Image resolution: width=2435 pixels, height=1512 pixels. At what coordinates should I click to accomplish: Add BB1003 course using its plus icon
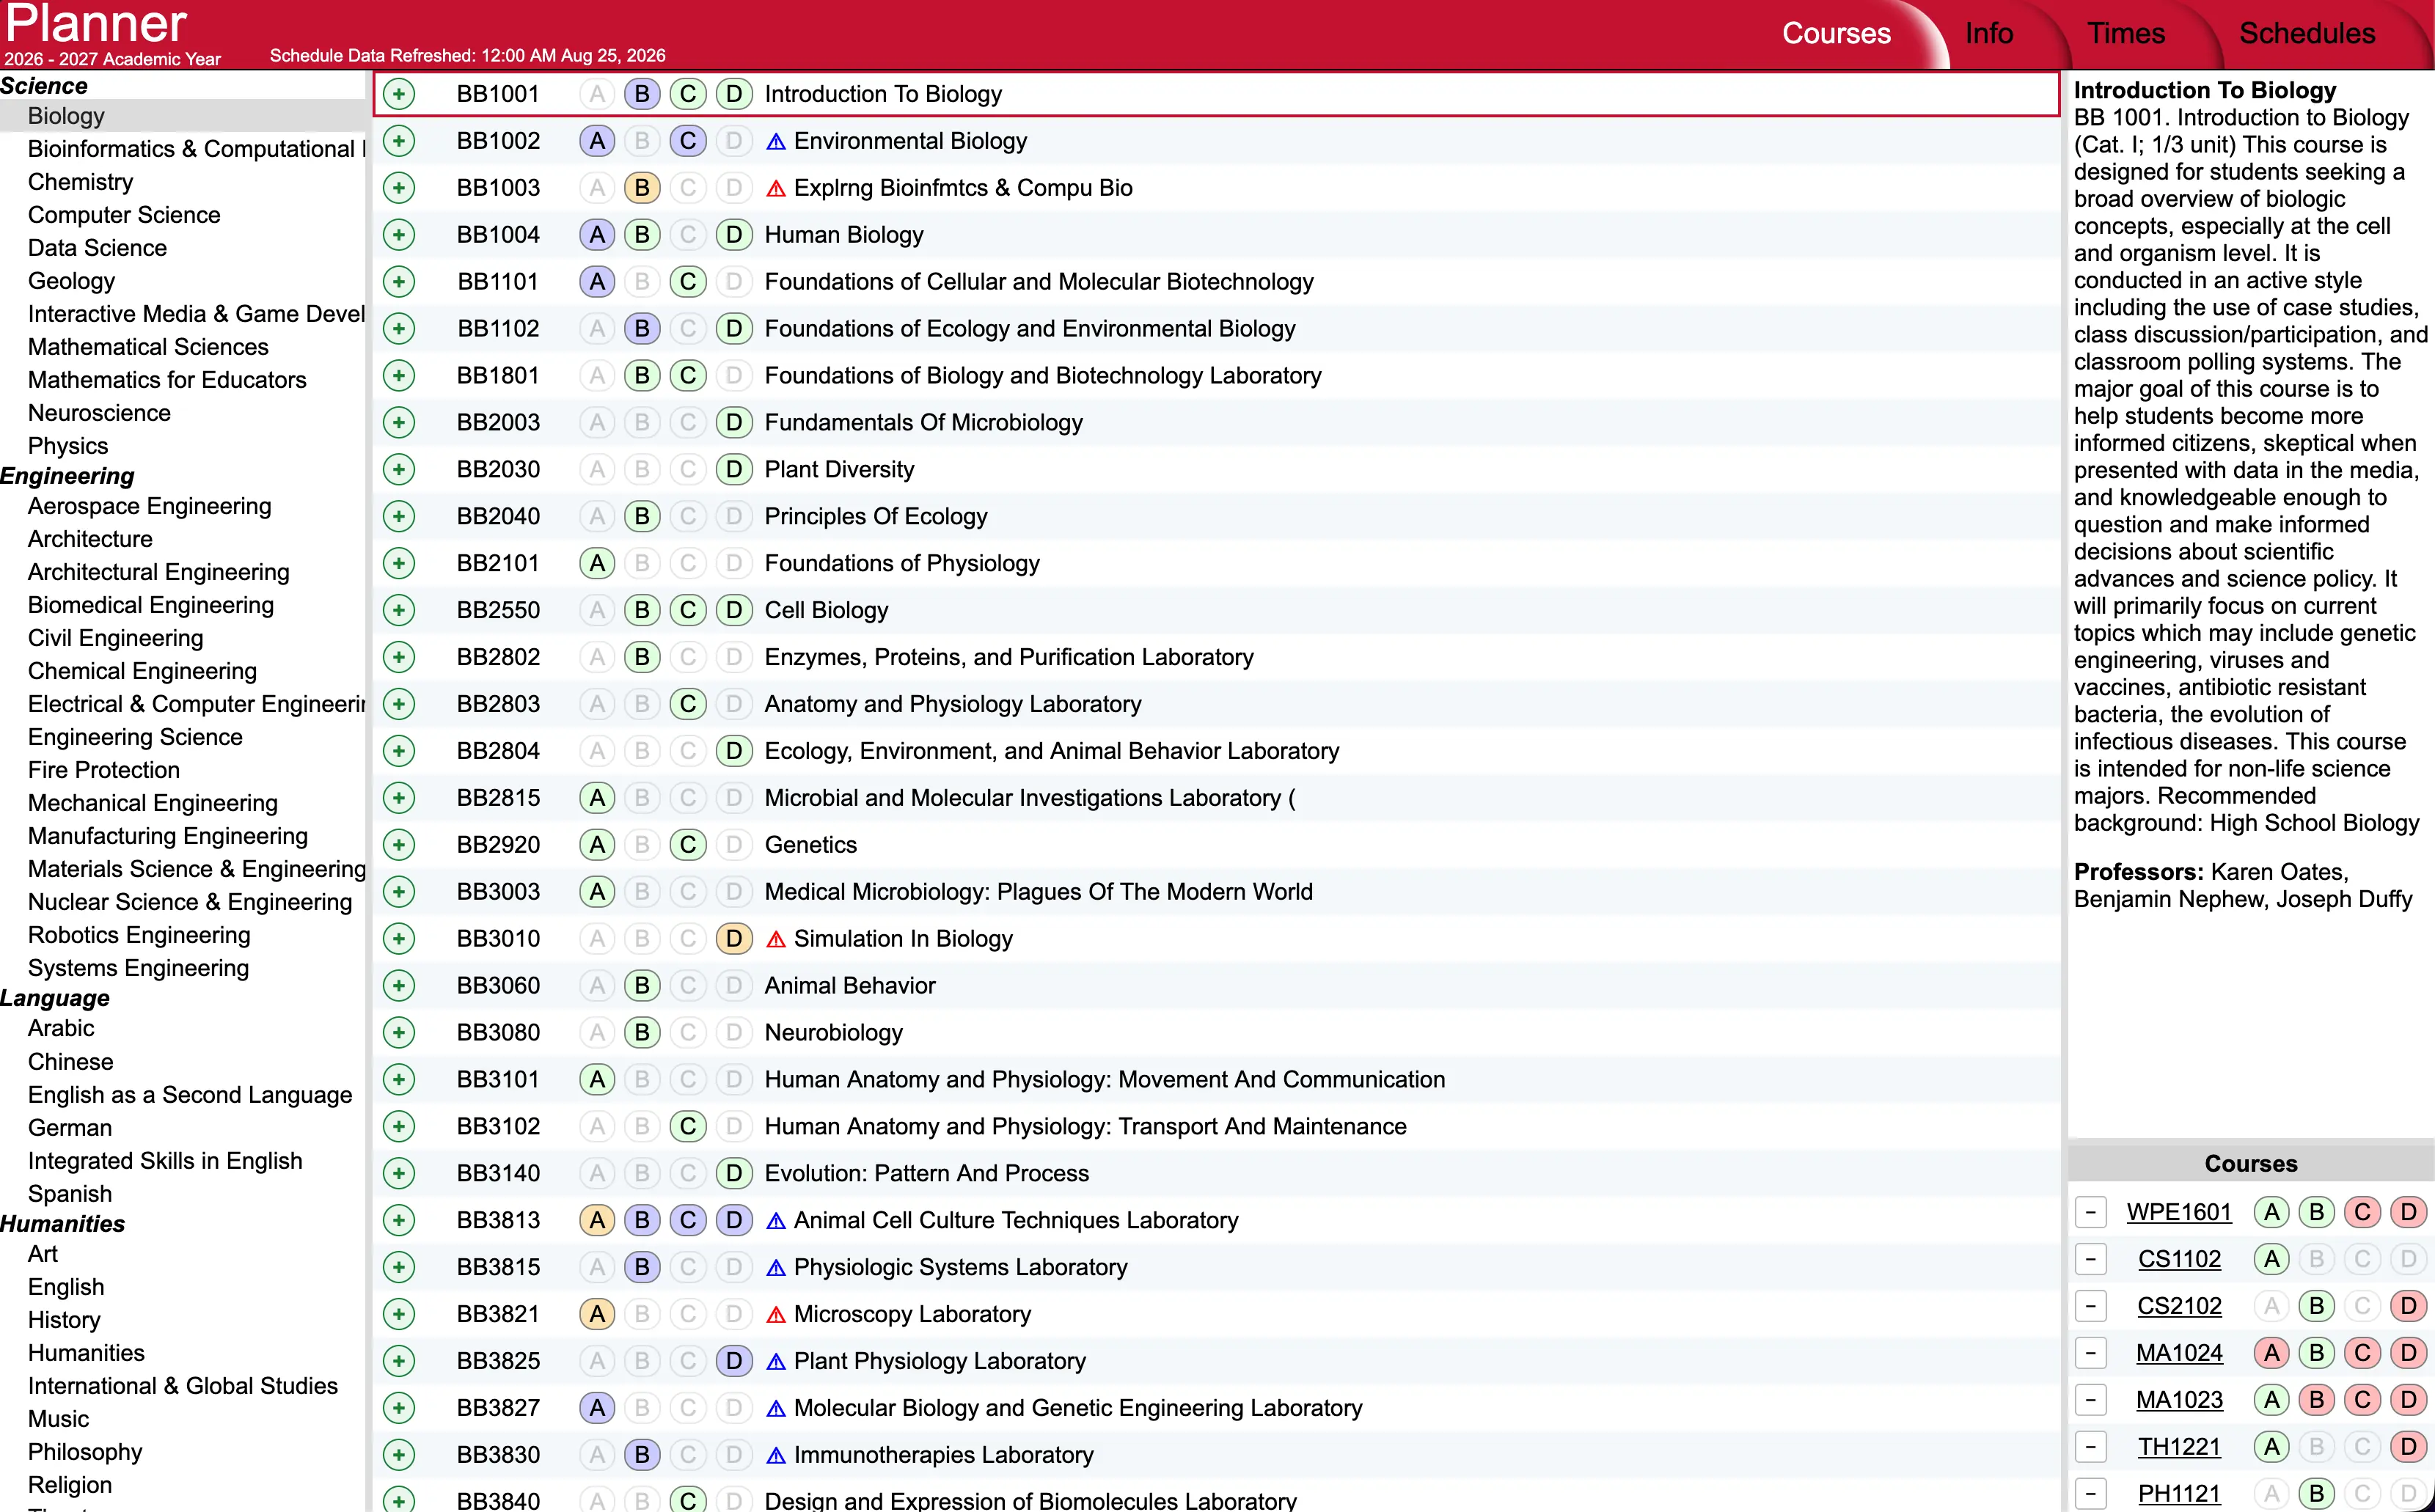[399, 188]
